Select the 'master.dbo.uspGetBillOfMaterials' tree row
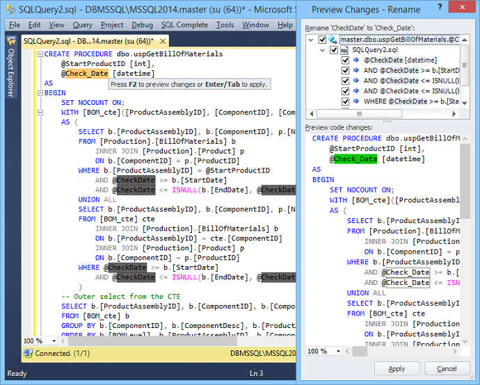The image size is (480, 385). (399, 40)
